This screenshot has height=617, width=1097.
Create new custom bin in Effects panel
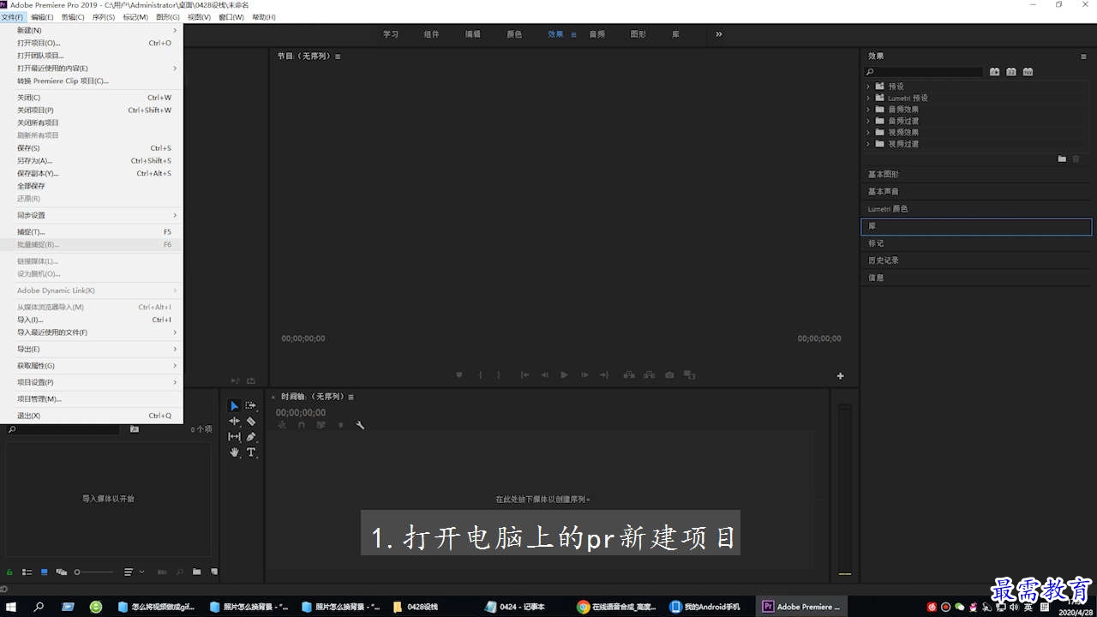click(1062, 159)
